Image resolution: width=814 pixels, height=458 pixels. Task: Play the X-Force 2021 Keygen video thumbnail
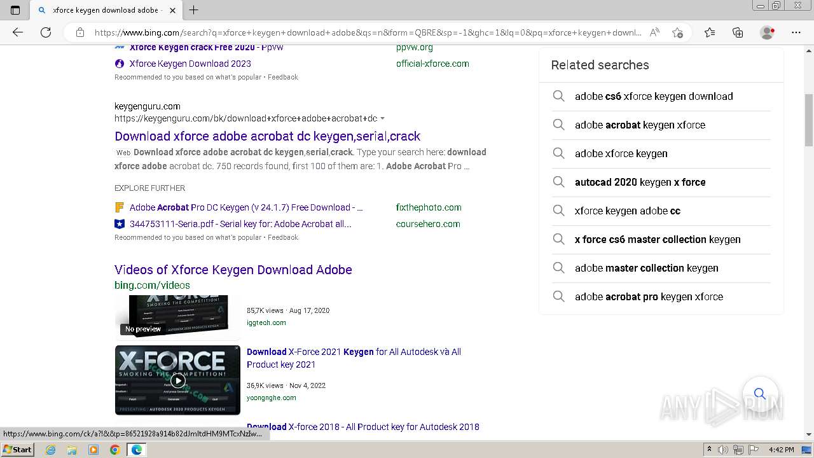(x=177, y=380)
